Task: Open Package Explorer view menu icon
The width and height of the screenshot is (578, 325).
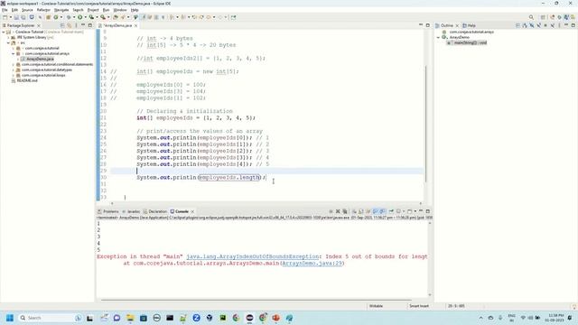Action: click(x=76, y=25)
